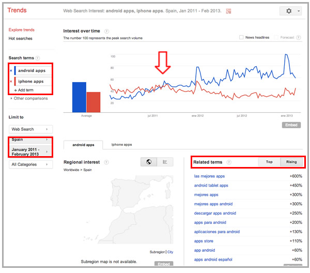Screen dimensions: 310x273
Task: Select the globe map view
Action: (149, 162)
